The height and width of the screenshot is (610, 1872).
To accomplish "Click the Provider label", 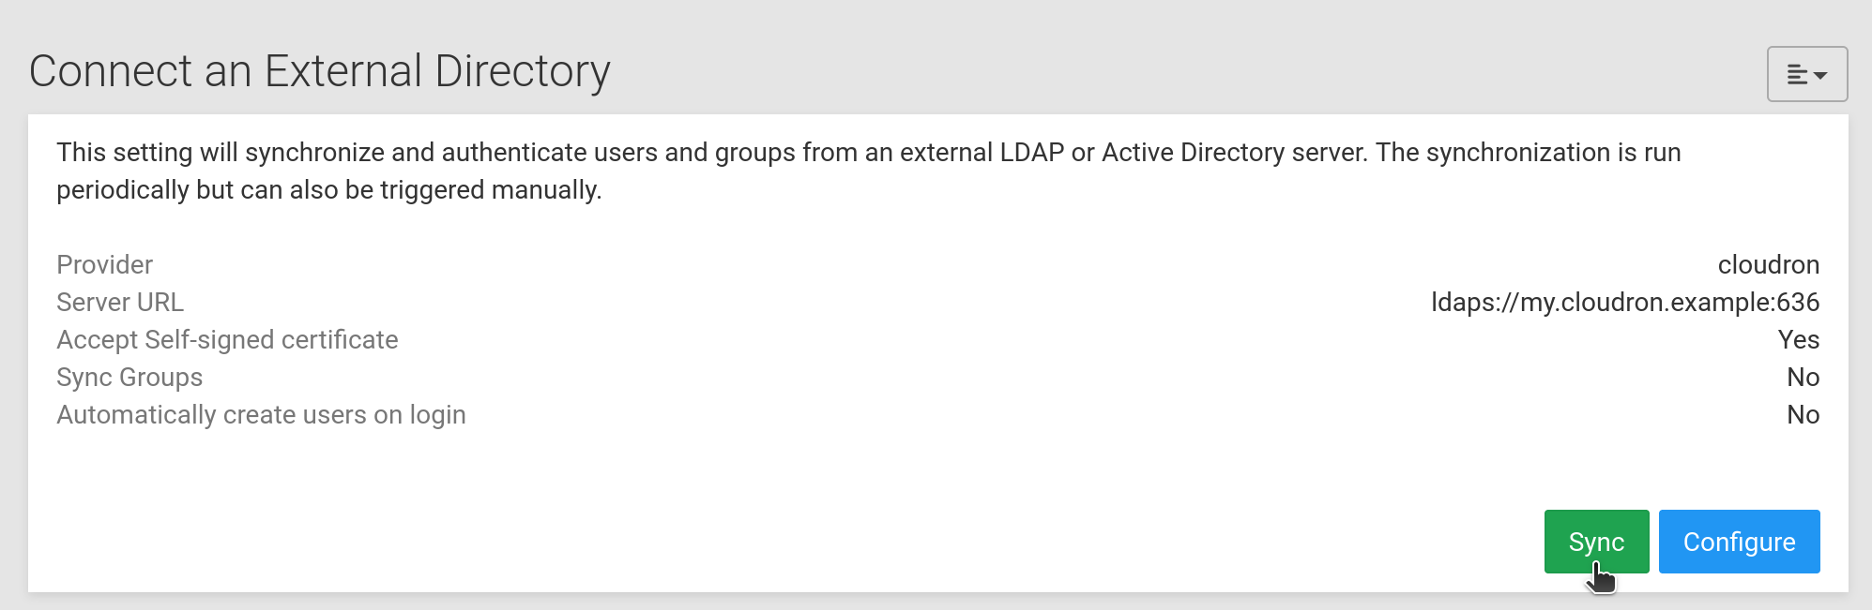I will (x=104, y=265).
